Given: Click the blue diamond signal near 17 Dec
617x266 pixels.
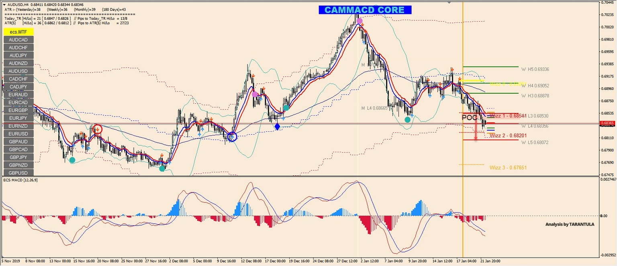Looking at the screenshot, I should 277,126.
